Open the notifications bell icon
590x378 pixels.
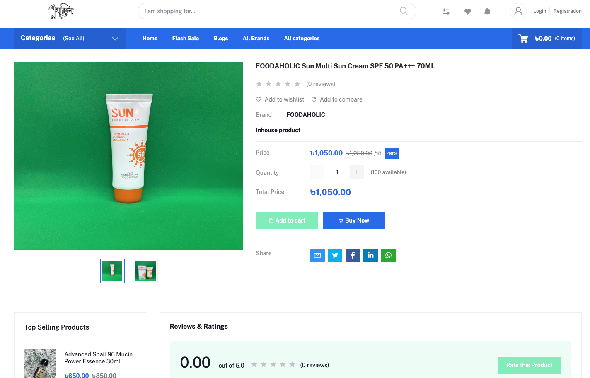(x=487, y=12)
